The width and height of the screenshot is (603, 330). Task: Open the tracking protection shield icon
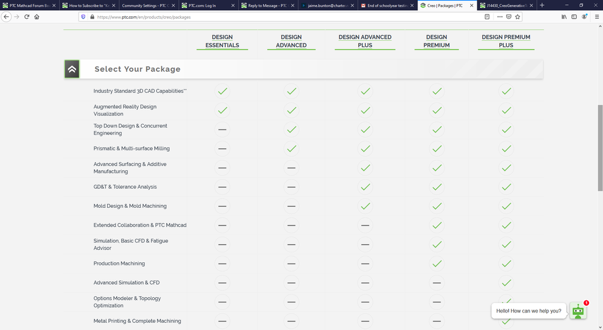click(x=83, y=17)
